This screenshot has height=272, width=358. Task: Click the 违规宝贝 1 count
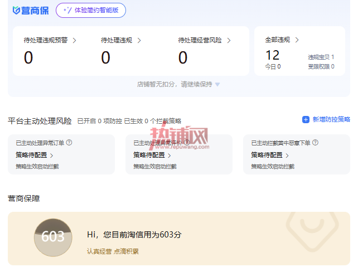[x=321, y=57]
